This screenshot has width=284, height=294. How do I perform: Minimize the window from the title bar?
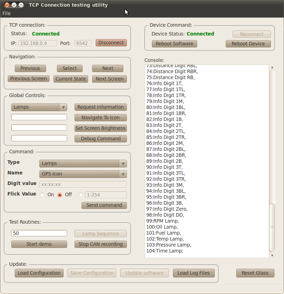pos(14,5)
